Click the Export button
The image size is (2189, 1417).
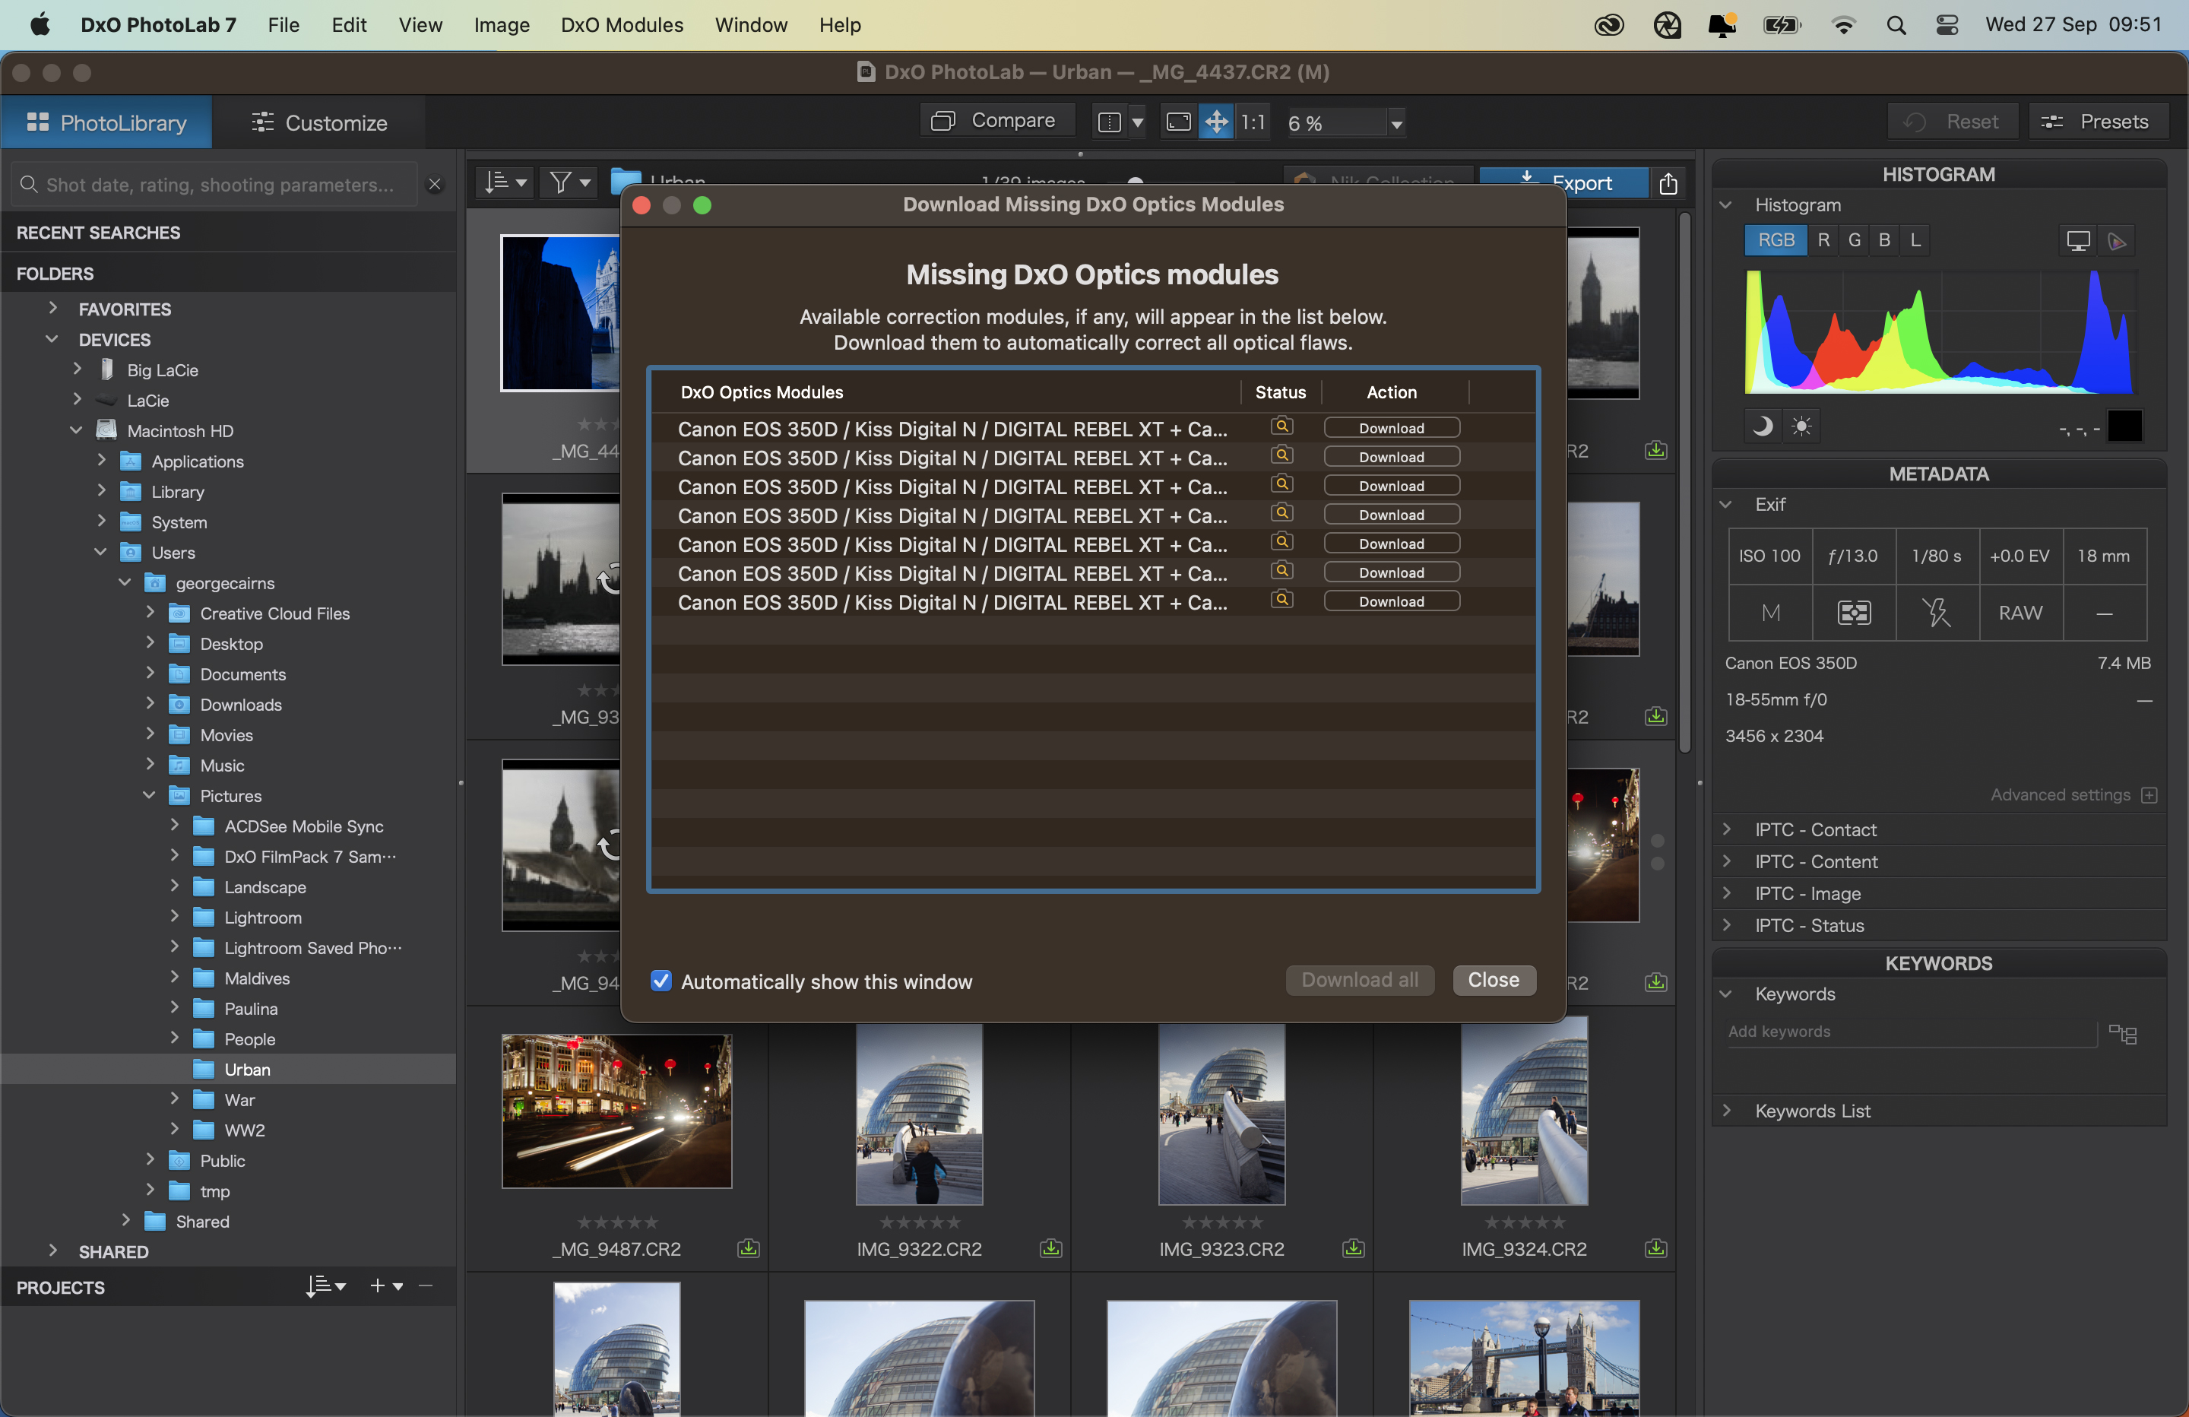pos(1563,182)
